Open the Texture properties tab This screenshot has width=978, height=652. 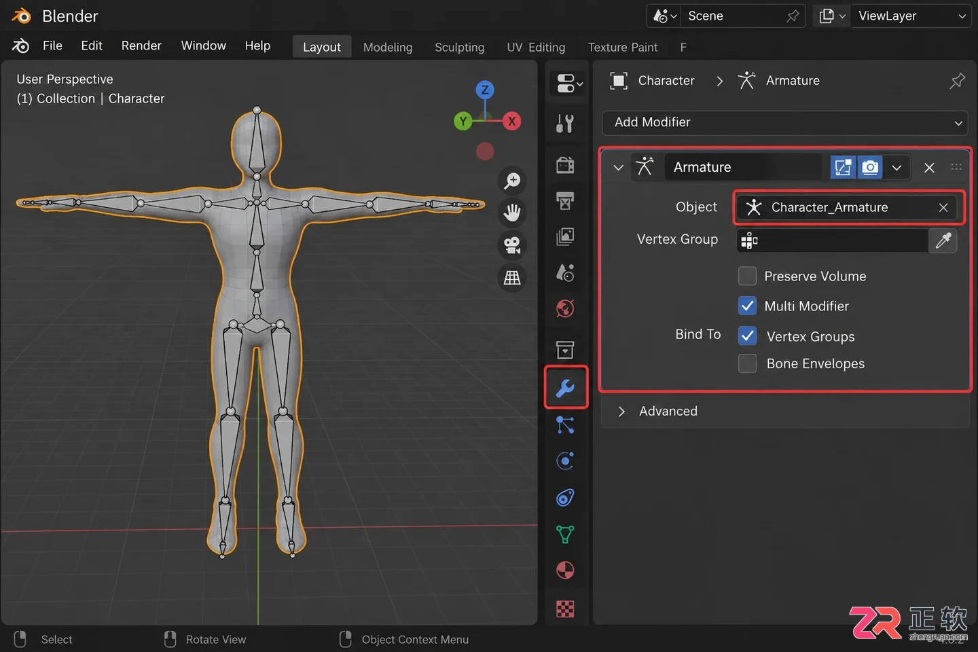pos(565,609)
